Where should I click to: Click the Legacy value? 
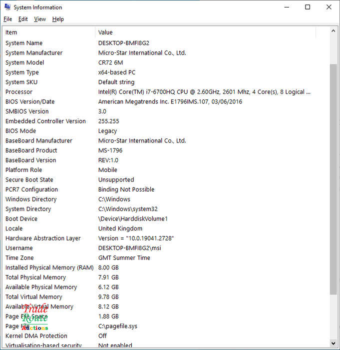click(107, 131)
